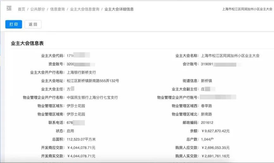Click the address 松江区新桥镇新南路555弄132号
Screen dimensions: 274x163
click(93, 81)
